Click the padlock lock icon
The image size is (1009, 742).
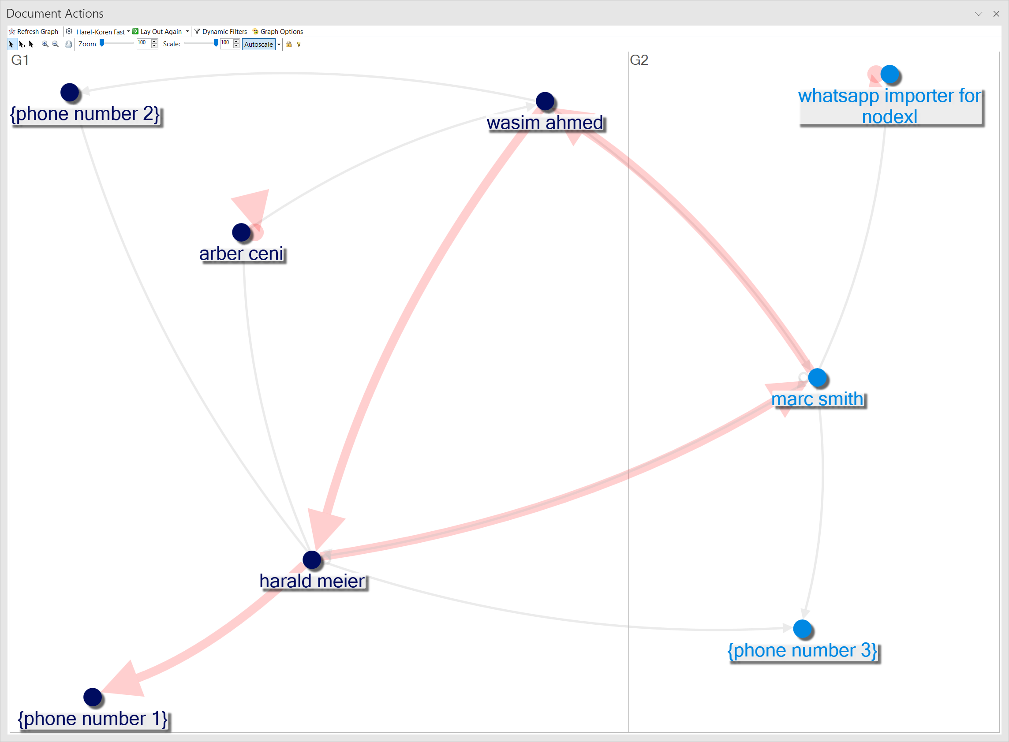click(289, 44)
